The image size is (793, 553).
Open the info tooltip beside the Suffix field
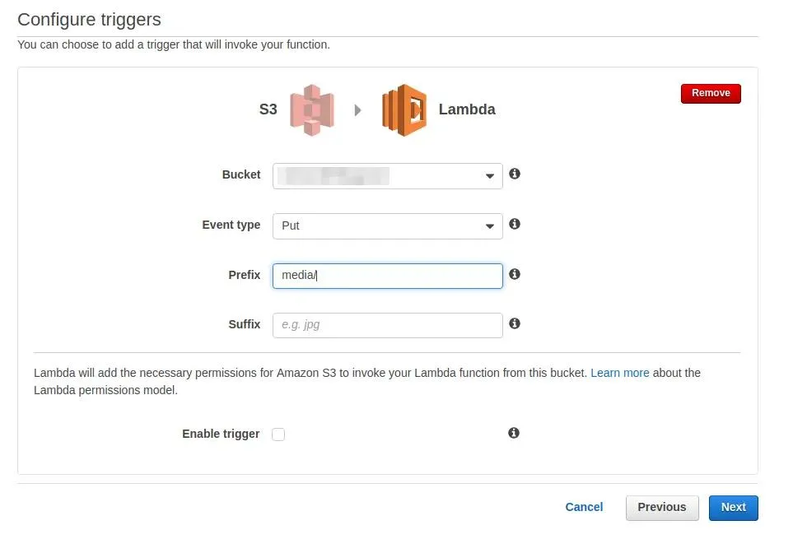514,324
